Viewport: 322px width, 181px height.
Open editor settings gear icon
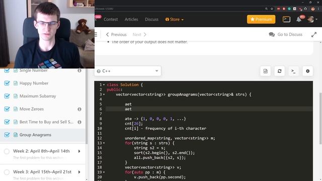307,71
